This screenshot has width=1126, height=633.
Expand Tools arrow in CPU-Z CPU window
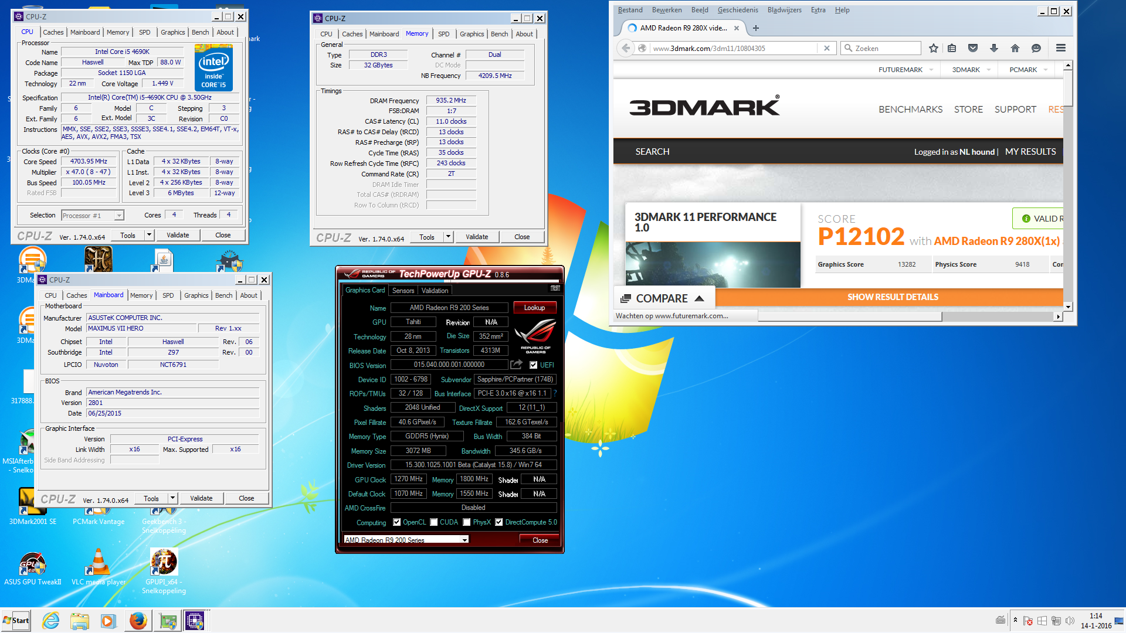click(149, 235)
